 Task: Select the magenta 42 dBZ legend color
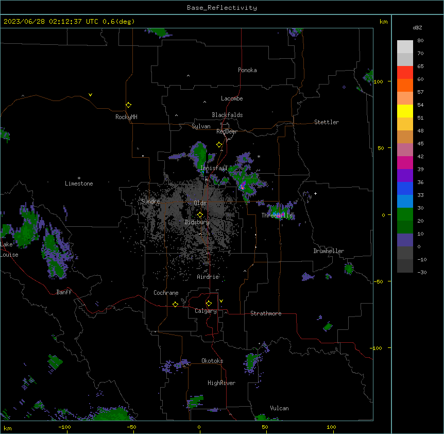click(405, 162)
